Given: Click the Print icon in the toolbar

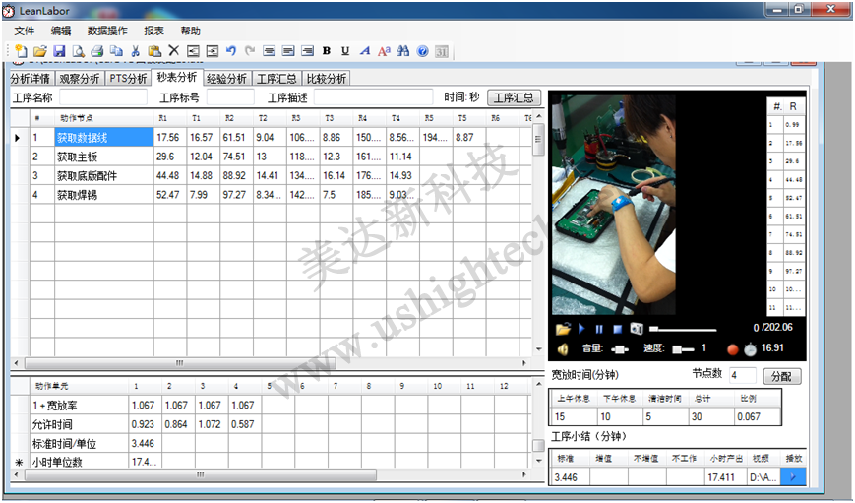Looking at the screenshot, I should [96, 51].
